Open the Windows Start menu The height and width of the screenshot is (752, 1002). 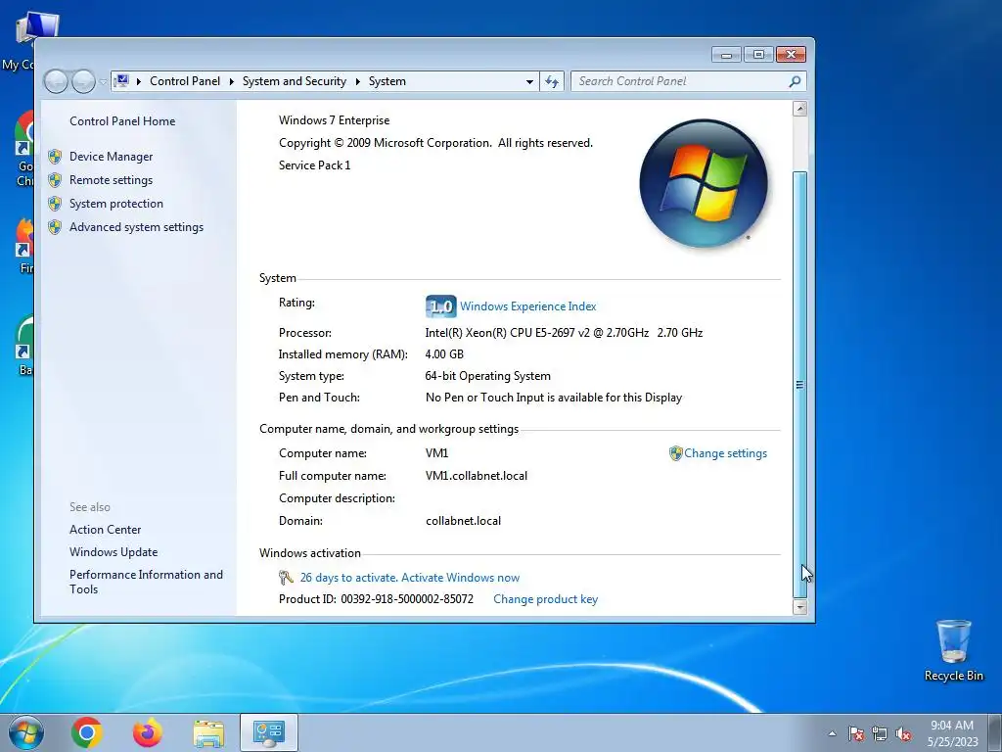pyautogui.click(x=25, y=732)
